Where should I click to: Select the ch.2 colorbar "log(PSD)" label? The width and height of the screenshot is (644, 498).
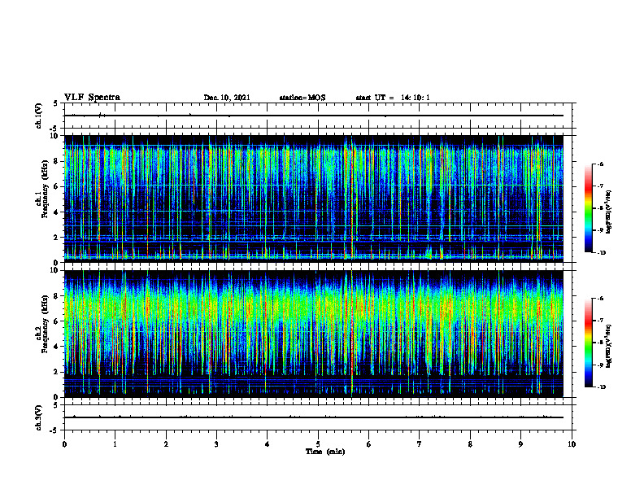(x=609, y=347)
